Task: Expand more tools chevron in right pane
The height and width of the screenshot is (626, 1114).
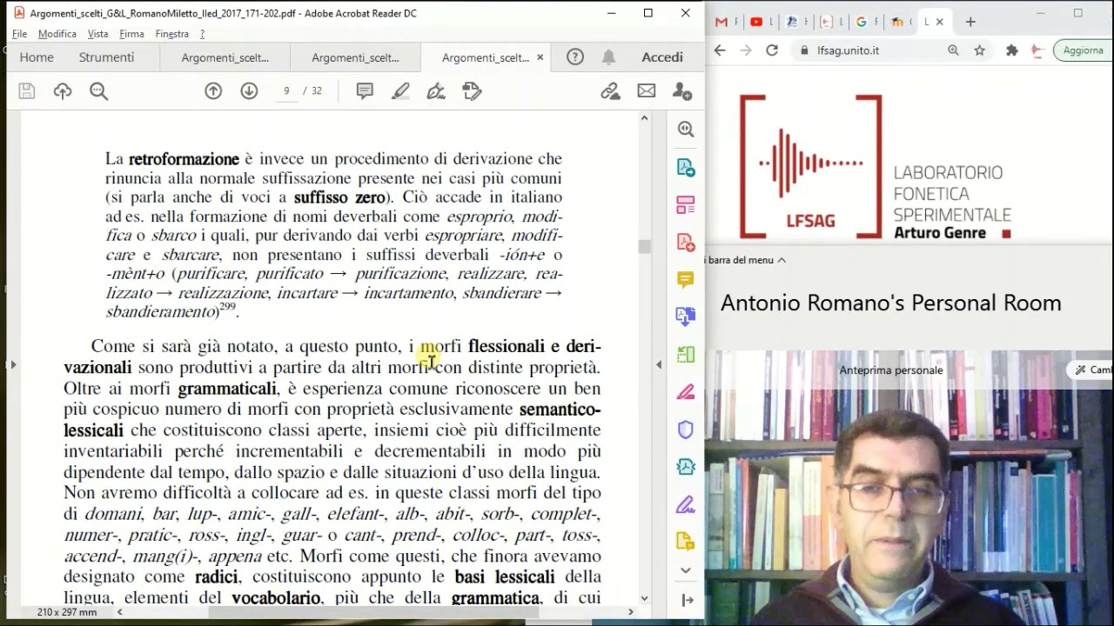Action: tap(686, 570)
